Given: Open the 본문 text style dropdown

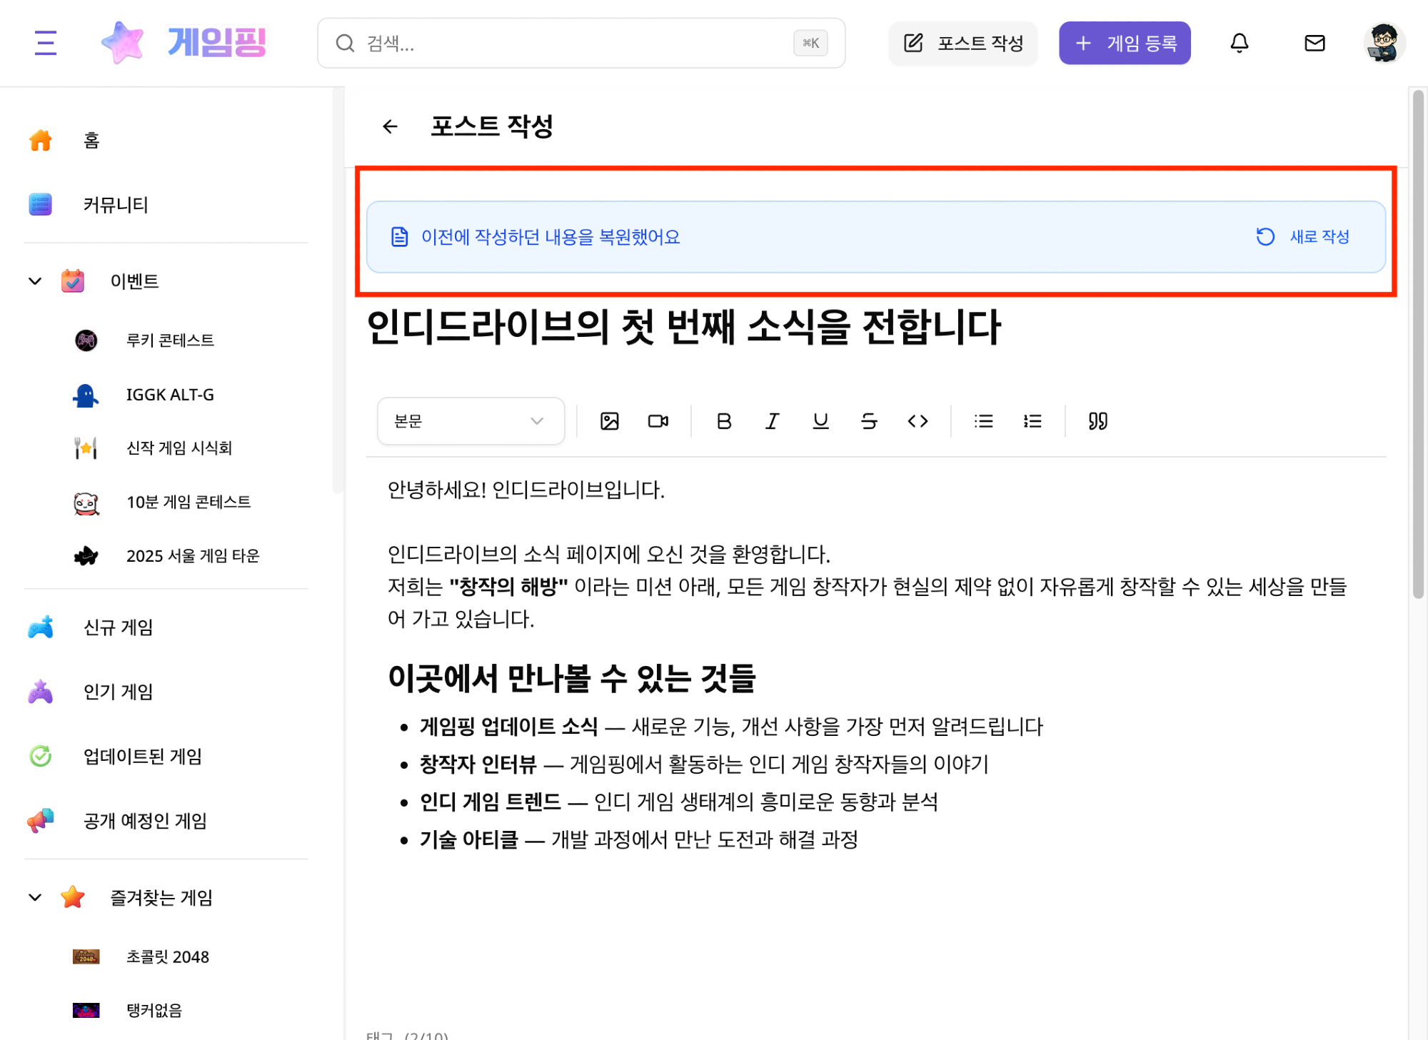Looking at the screenshot, I should (x=470, y=421).
